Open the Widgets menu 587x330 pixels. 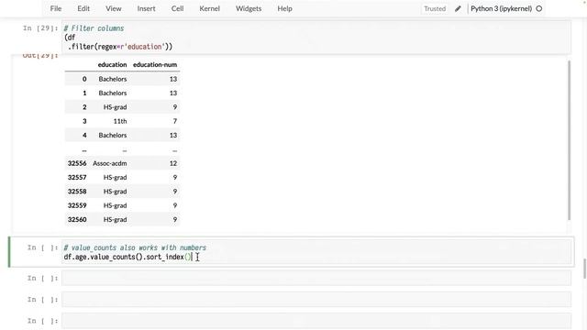click(x=249, y=8)
